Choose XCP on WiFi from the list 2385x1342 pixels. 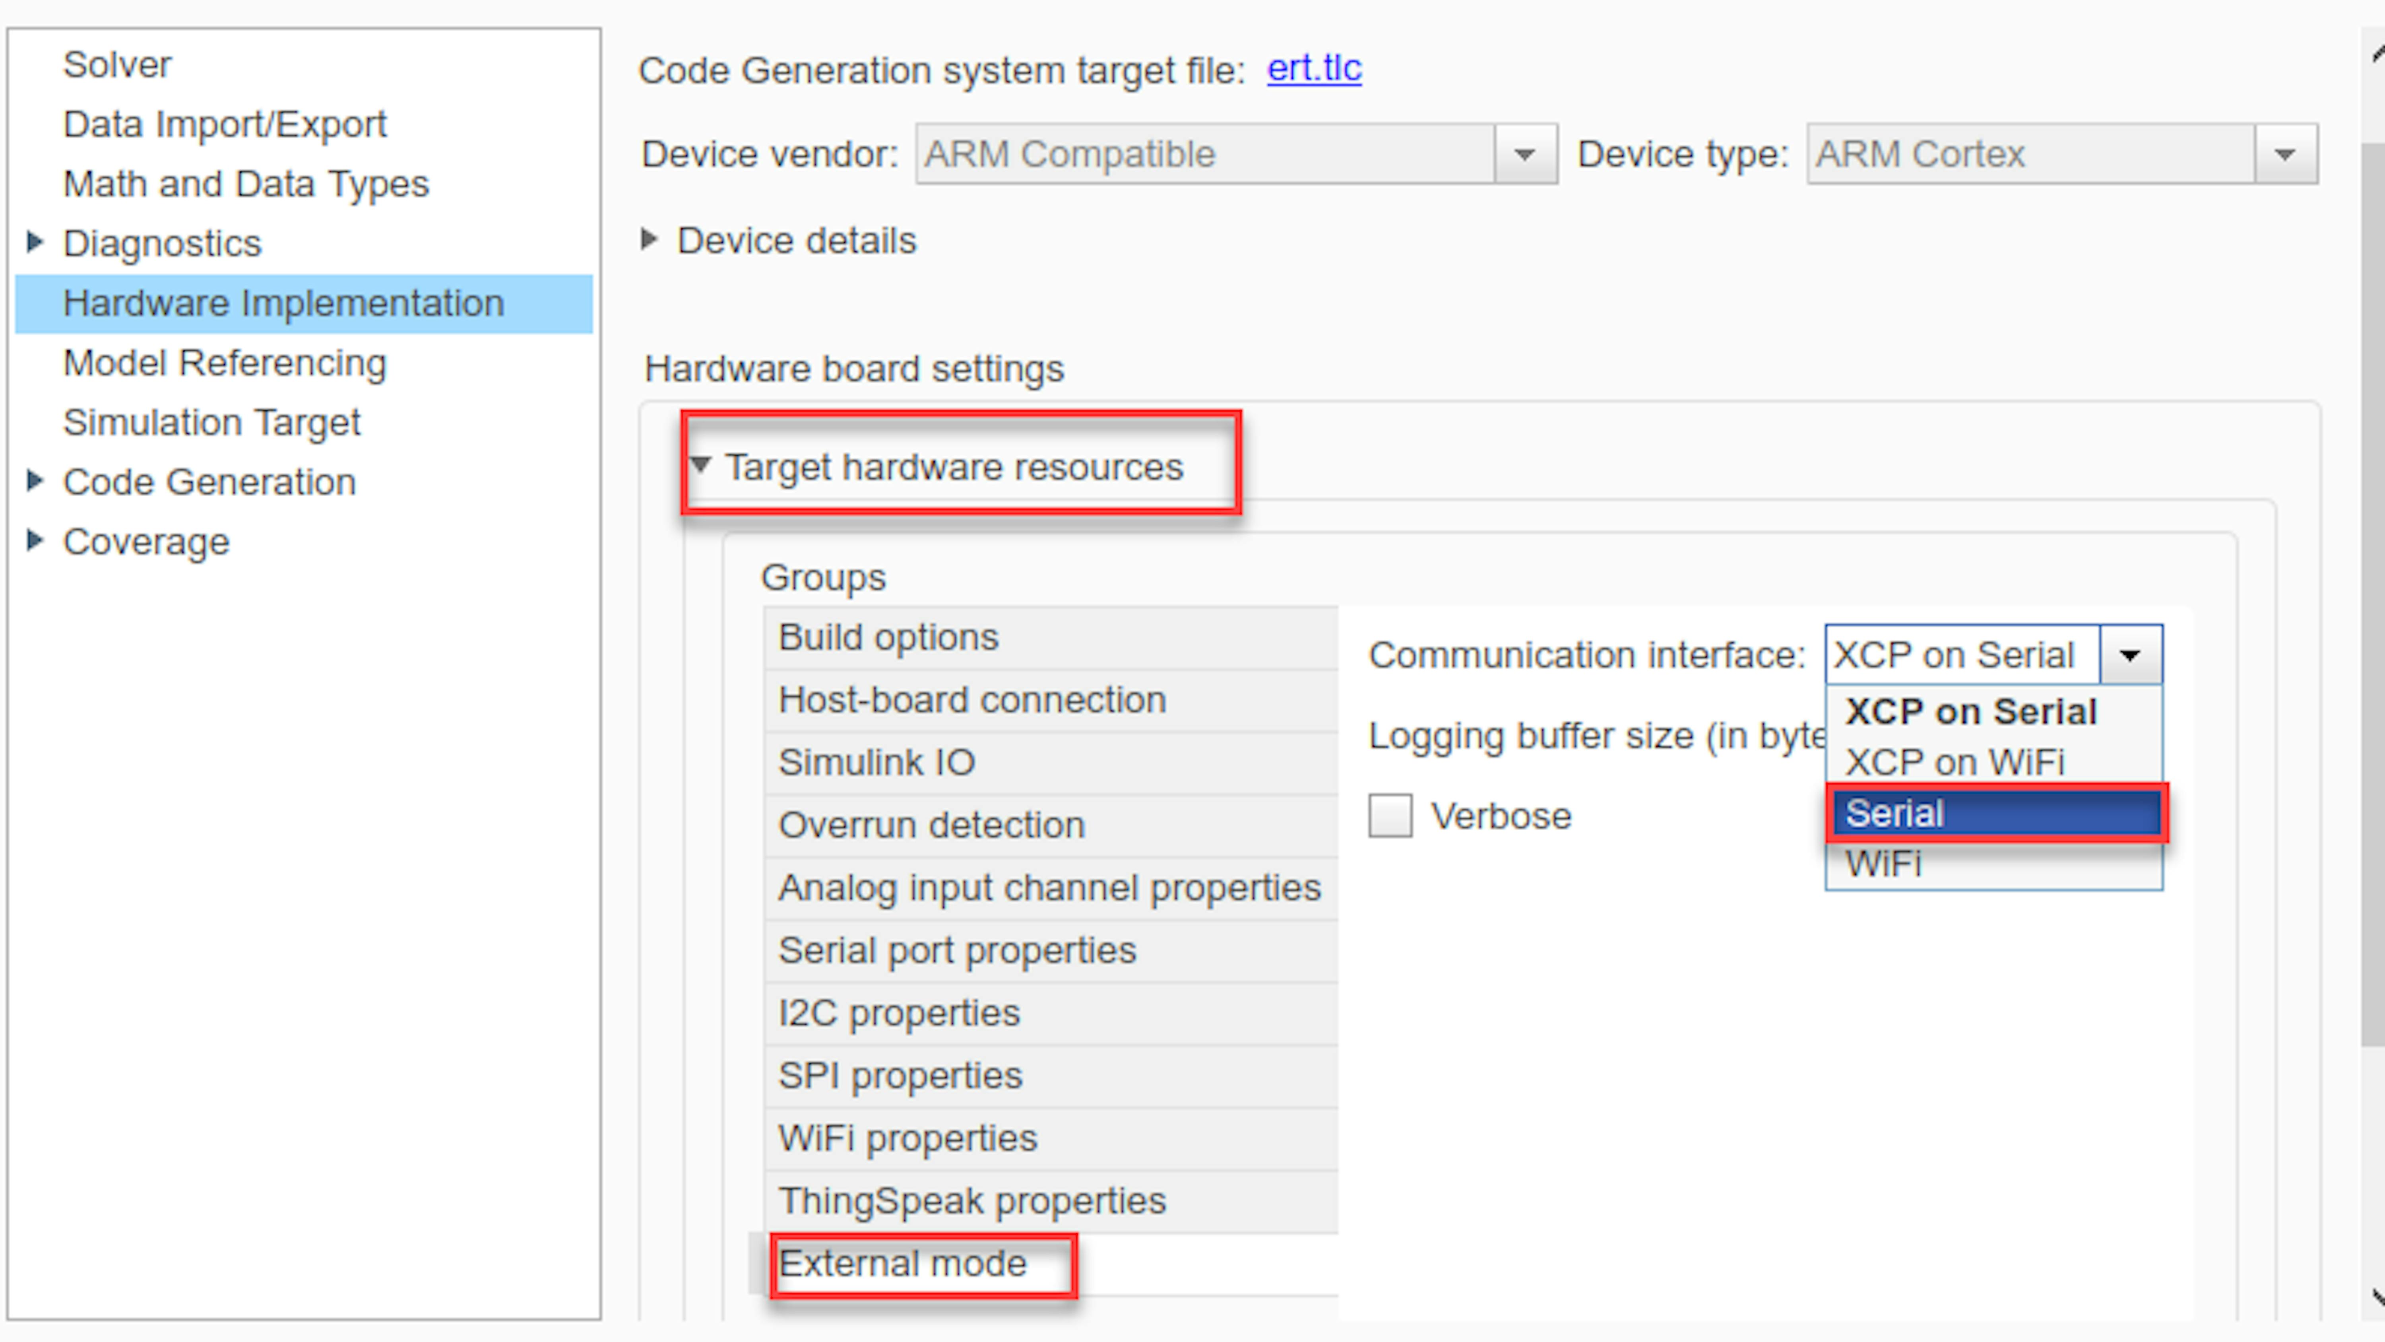1993,762
